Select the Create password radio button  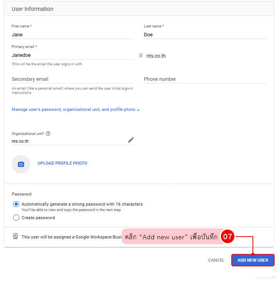[16, 218]
